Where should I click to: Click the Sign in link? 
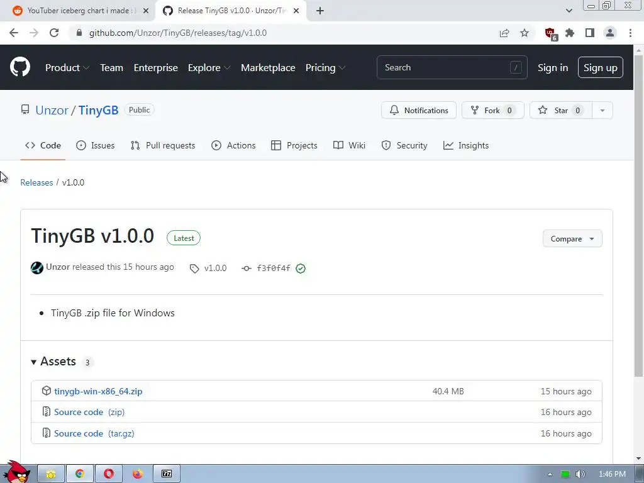553,68
